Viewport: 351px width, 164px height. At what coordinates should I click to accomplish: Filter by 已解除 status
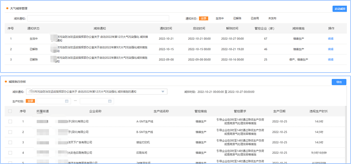point(237,18)
